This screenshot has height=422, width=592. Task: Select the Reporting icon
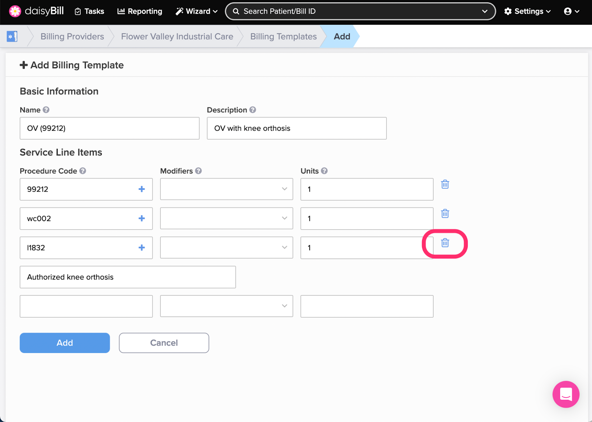[x=121, y=11]
